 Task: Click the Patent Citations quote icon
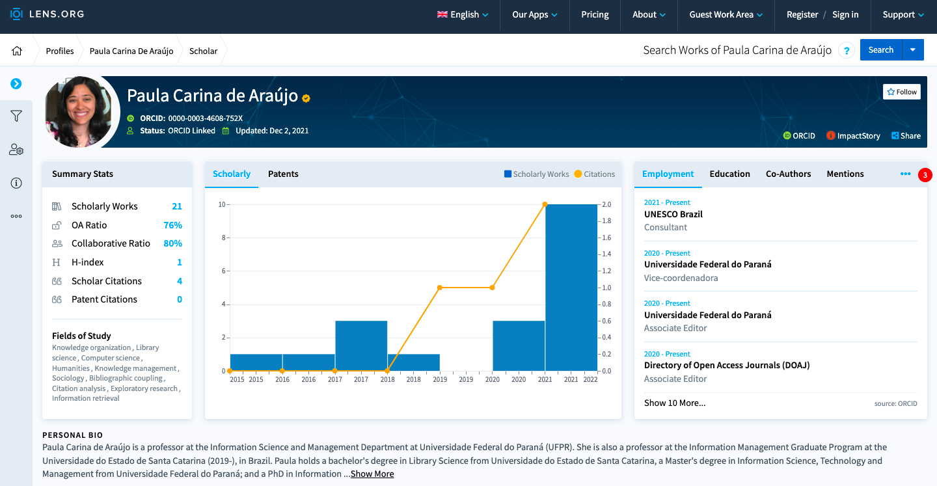57,299
